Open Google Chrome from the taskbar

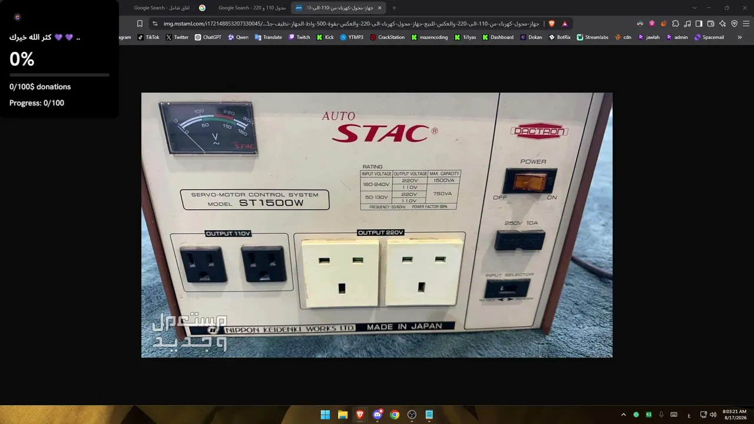(395, 415)
